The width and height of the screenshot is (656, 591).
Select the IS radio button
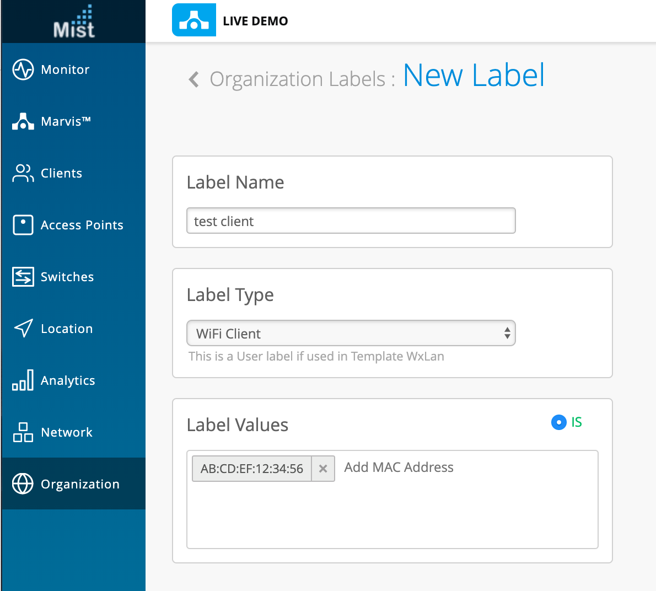point(559,422)
